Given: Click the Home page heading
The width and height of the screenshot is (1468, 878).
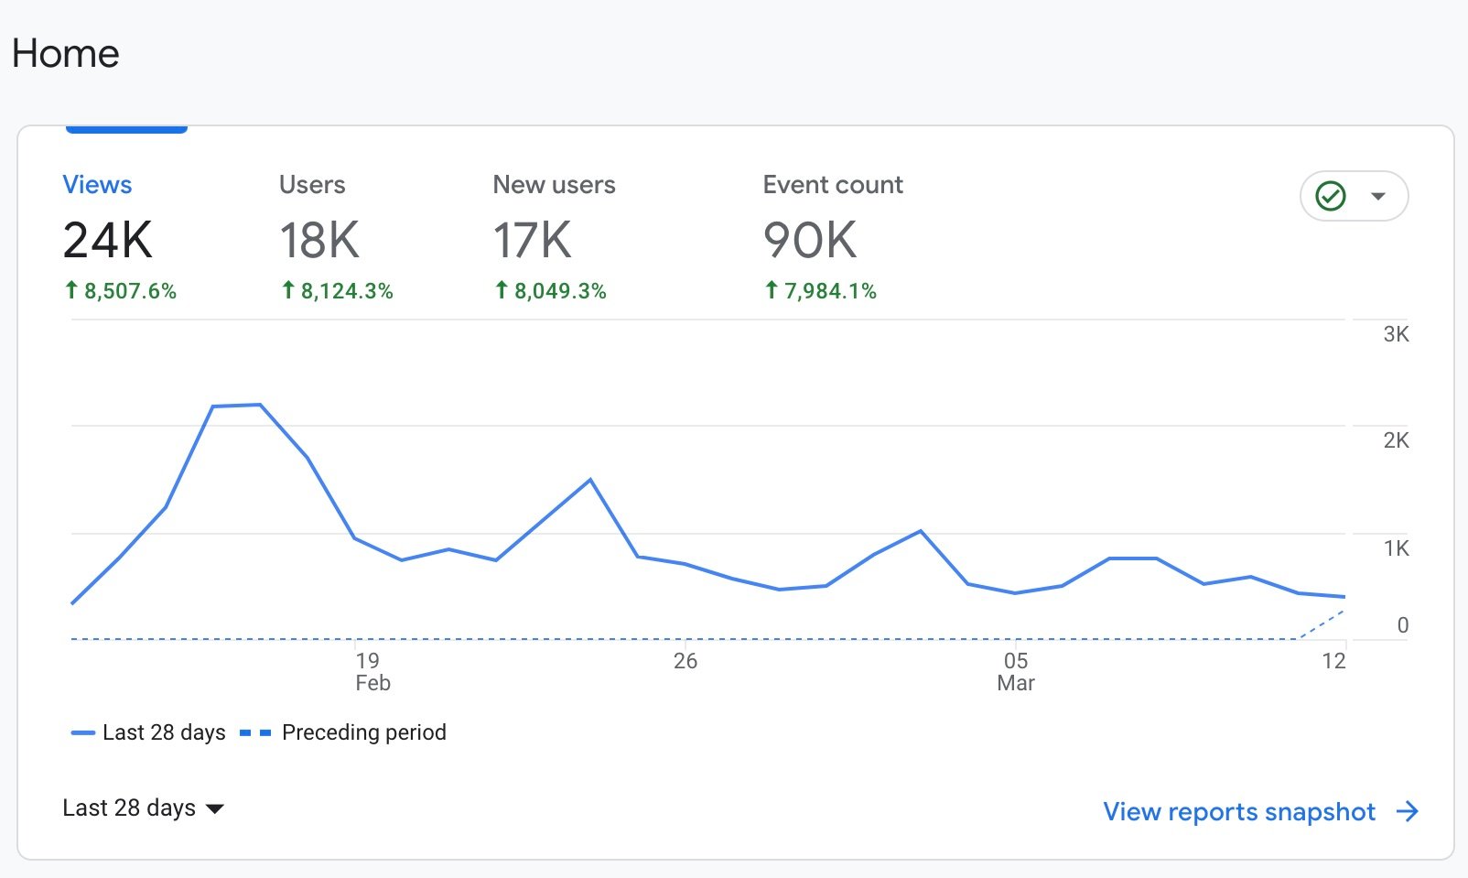Looking at the screenshot, I should pyautogui.click(x=66, y=53).
